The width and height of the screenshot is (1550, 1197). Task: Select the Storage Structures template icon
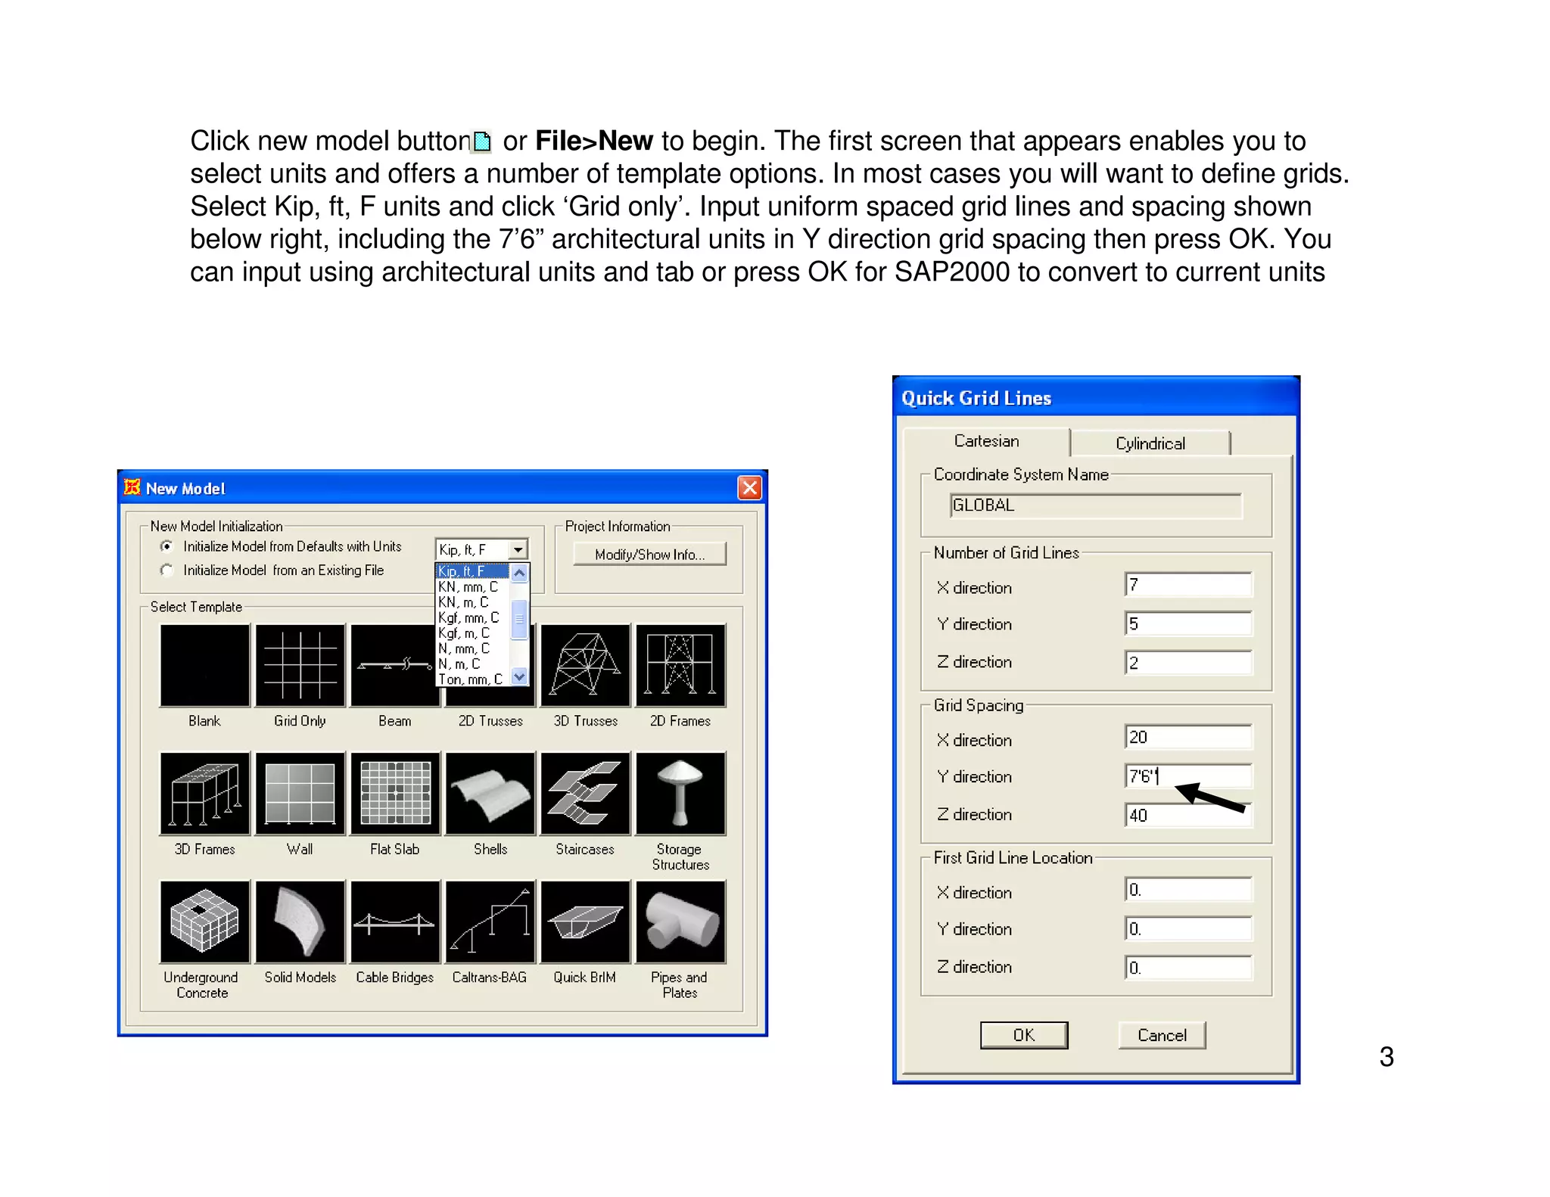680,793
